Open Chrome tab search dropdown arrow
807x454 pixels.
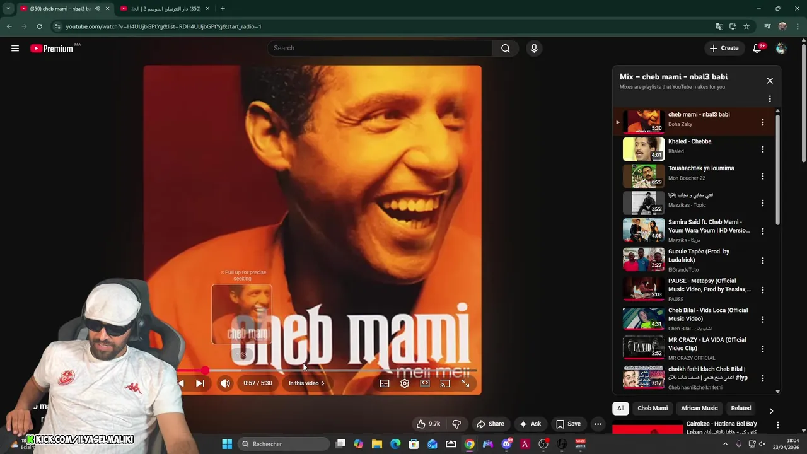click(8, 9)
